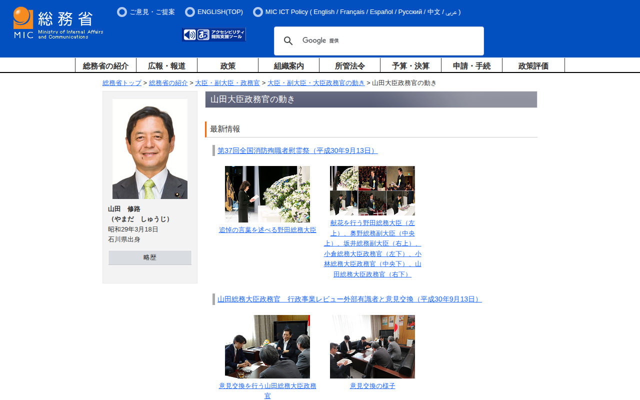Click the text 石川県出身
640x400 pixels.
click(124, 239)
